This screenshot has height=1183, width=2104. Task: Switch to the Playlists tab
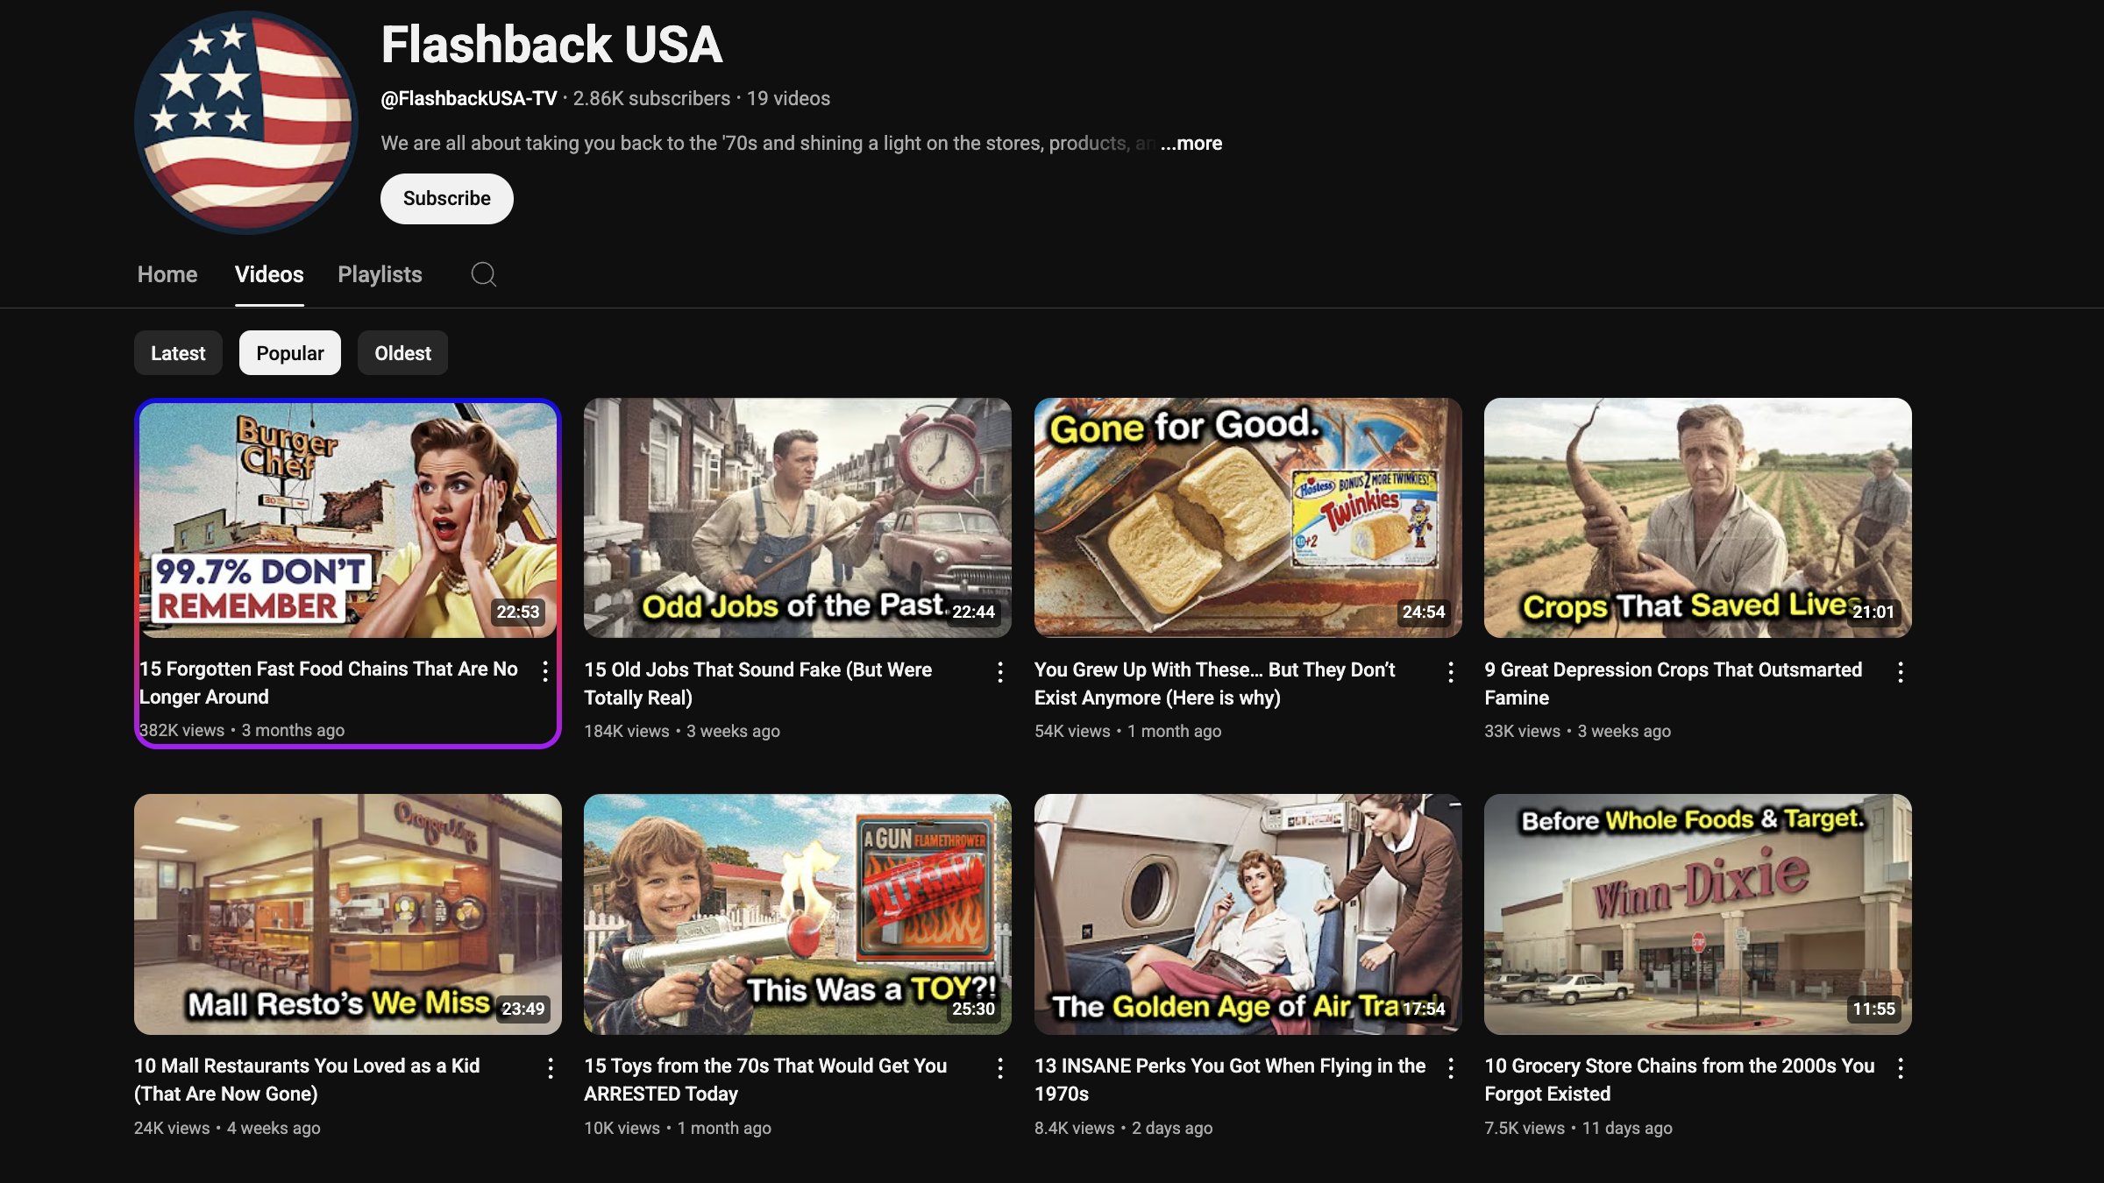click(380, 274)
